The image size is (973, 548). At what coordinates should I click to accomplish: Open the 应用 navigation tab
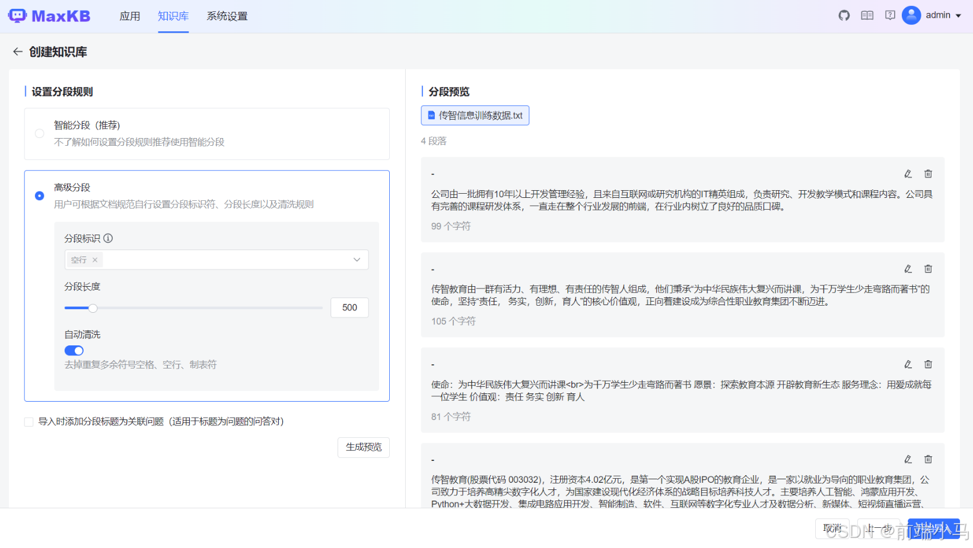pyautogui.click(x=130, y=16)
